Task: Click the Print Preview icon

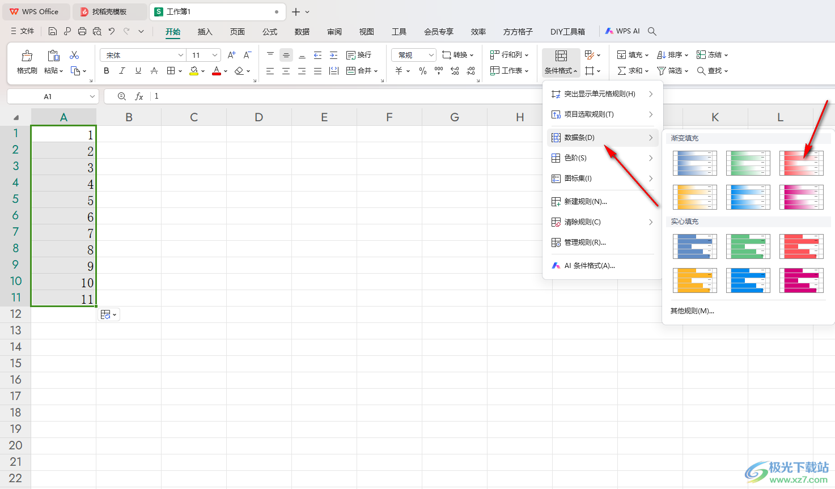Action: coord(97,32)
